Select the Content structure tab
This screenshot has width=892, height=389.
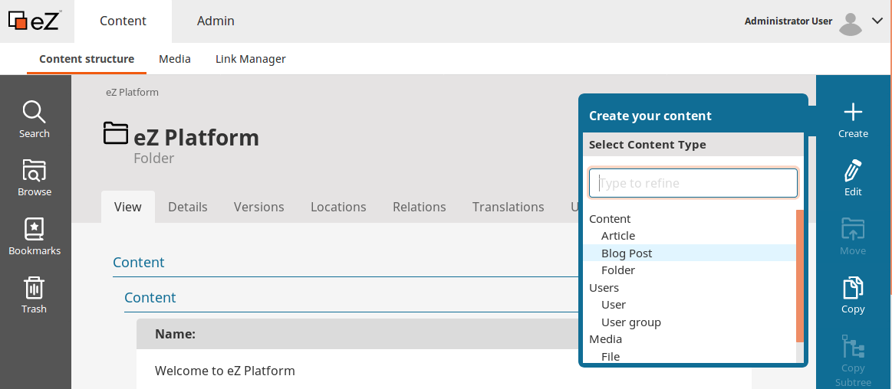point(87,58)
